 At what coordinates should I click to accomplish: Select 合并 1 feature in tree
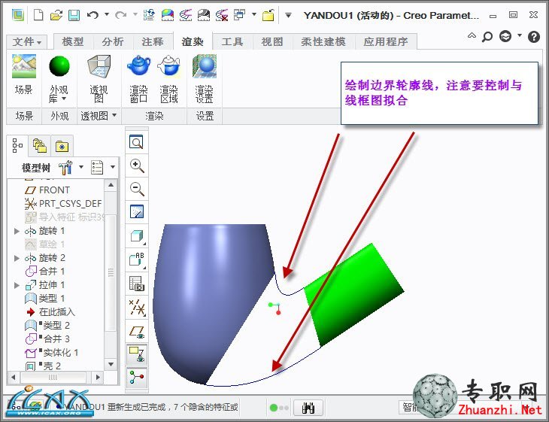pos(45,271)
